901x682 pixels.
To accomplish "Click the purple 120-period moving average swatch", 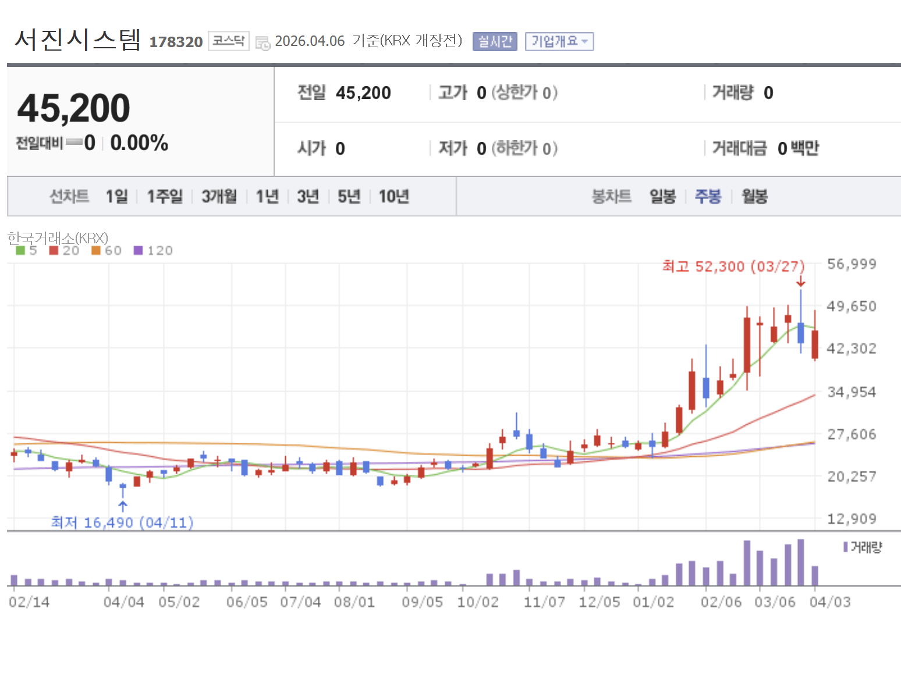I will click(x=138, y=251).
